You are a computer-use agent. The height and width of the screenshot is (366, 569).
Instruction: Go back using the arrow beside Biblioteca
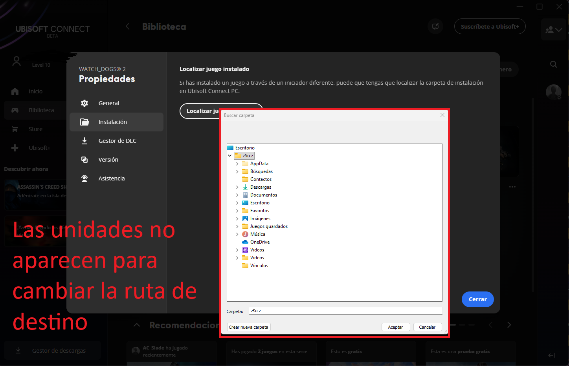click(128, 27)
